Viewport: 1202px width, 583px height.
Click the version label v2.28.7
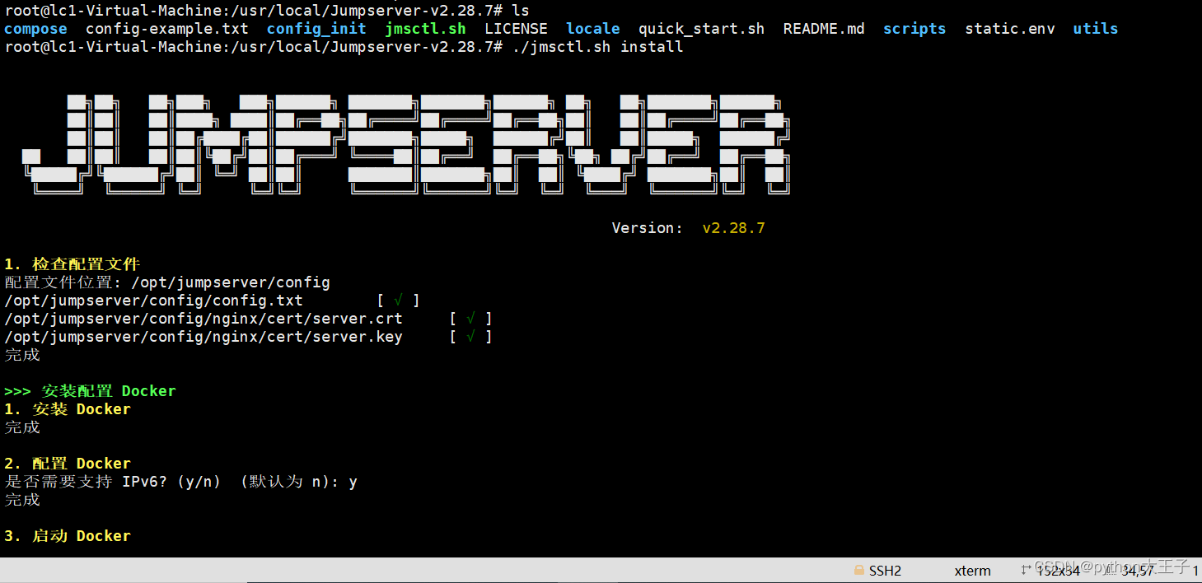(x=733, y=227)
